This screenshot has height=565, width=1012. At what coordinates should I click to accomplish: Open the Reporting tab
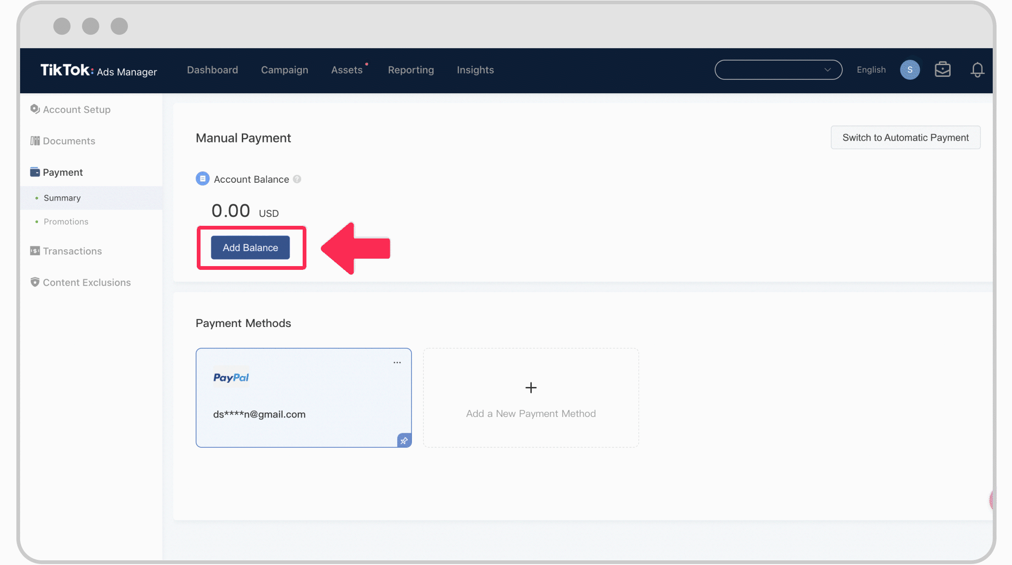coord(411,69)
